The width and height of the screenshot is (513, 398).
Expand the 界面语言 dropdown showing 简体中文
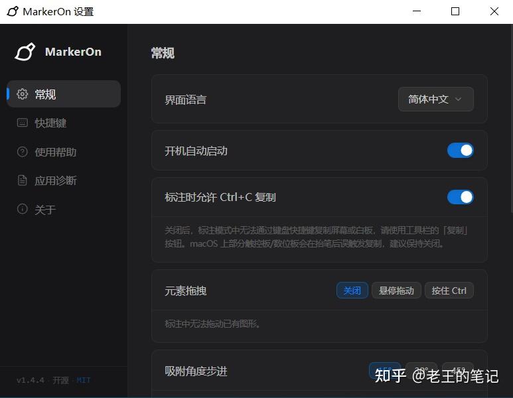coord(436,99)
